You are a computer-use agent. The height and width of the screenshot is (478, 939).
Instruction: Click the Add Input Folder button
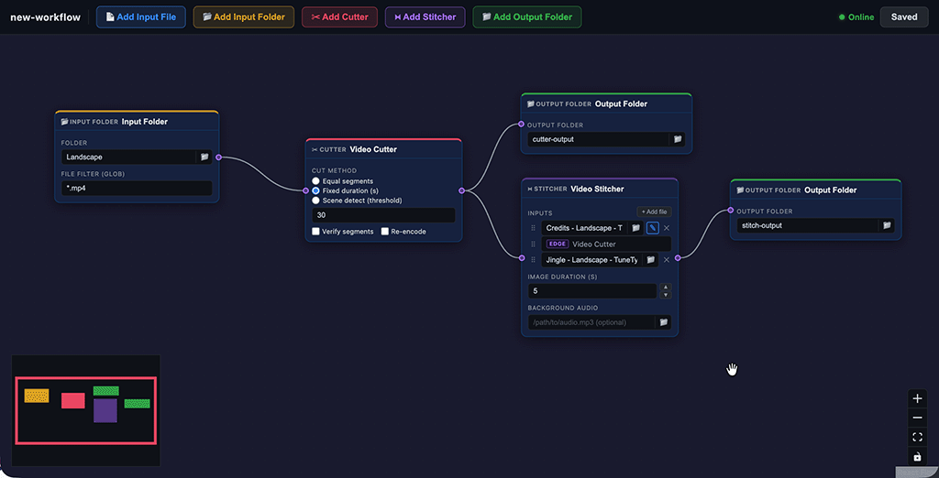point(244,16)
